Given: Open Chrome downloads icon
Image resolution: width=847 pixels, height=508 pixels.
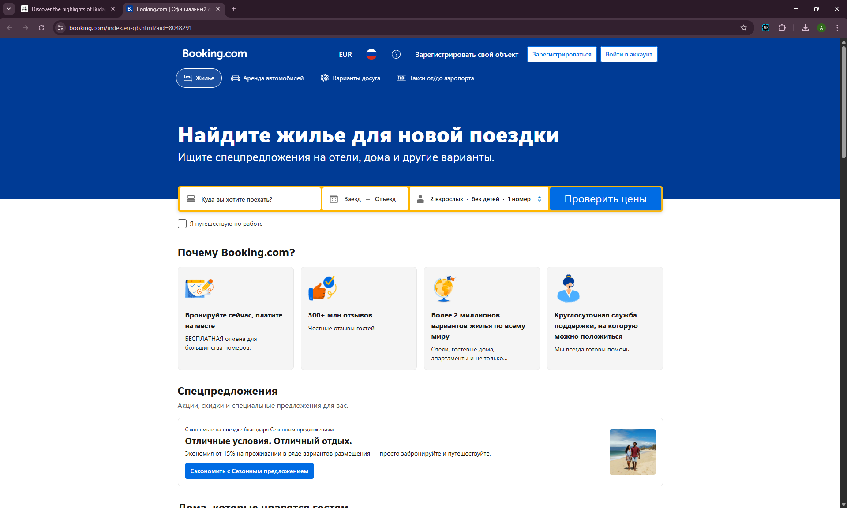Looking at the screenshot, I should tap(805, 28).
